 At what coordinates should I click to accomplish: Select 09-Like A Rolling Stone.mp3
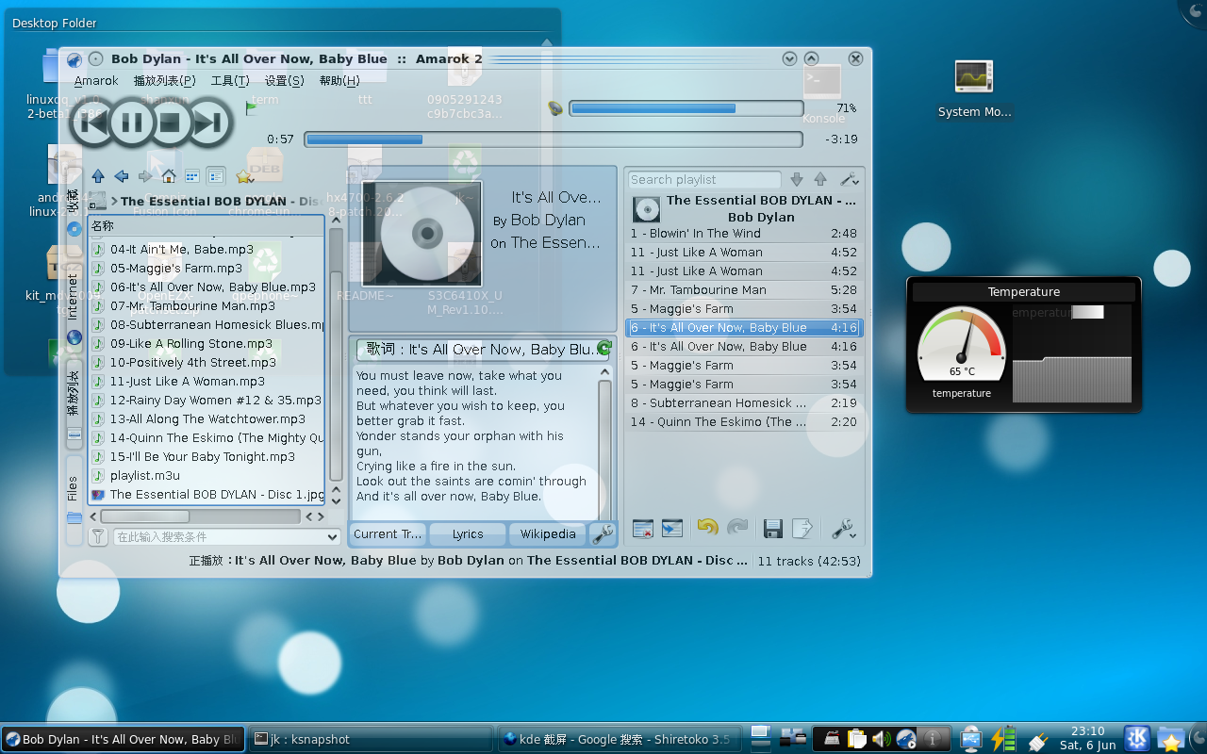(x=191, y=344)
